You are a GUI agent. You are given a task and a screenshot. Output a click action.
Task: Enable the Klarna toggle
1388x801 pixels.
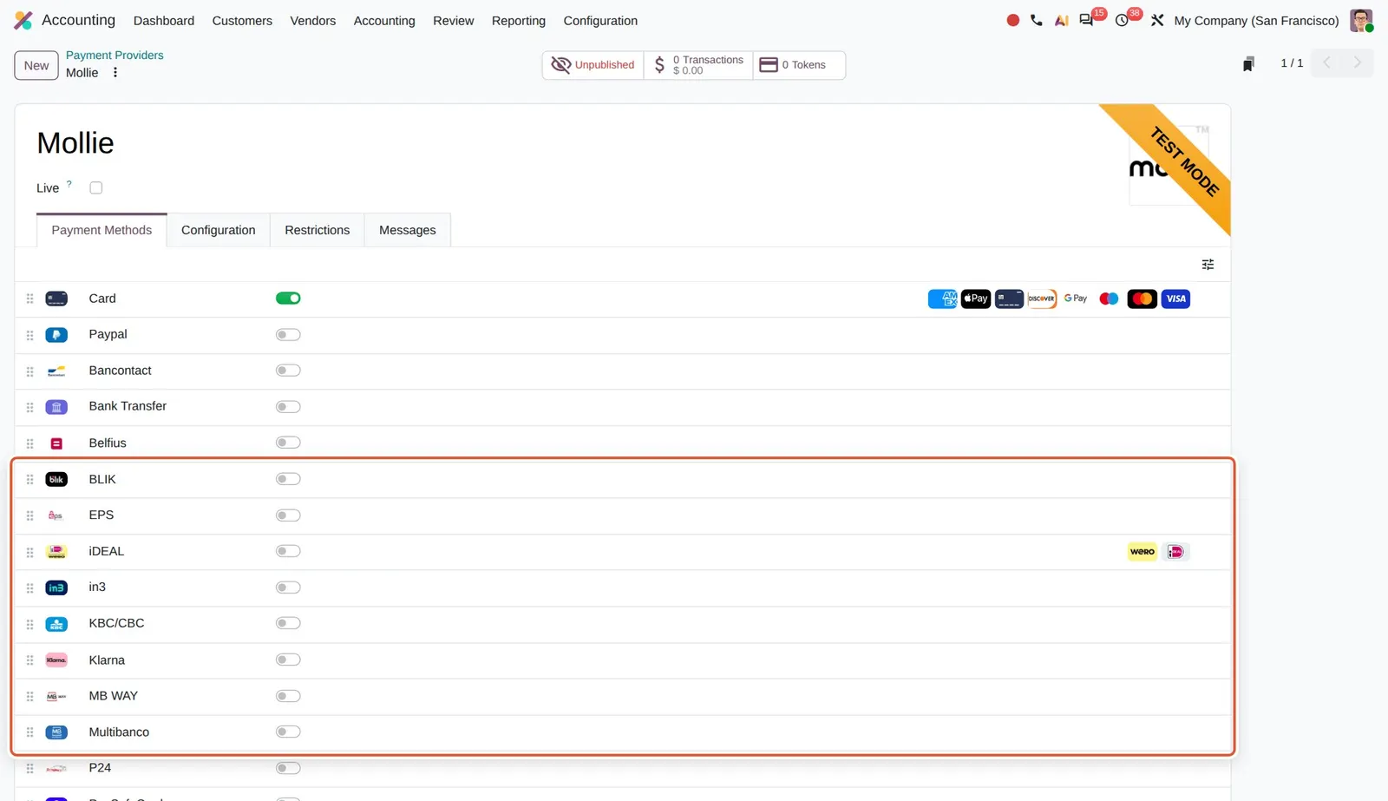[288, 660]
